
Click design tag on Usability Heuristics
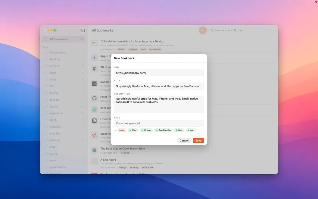click(x=122, y=49)
